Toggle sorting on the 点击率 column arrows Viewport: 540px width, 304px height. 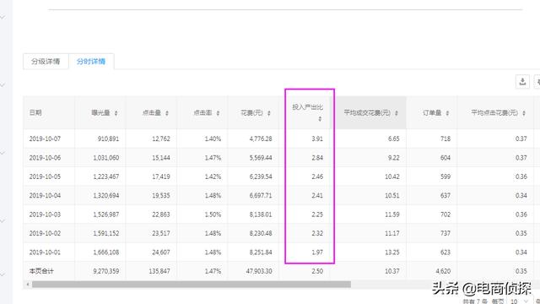point(218,113)
